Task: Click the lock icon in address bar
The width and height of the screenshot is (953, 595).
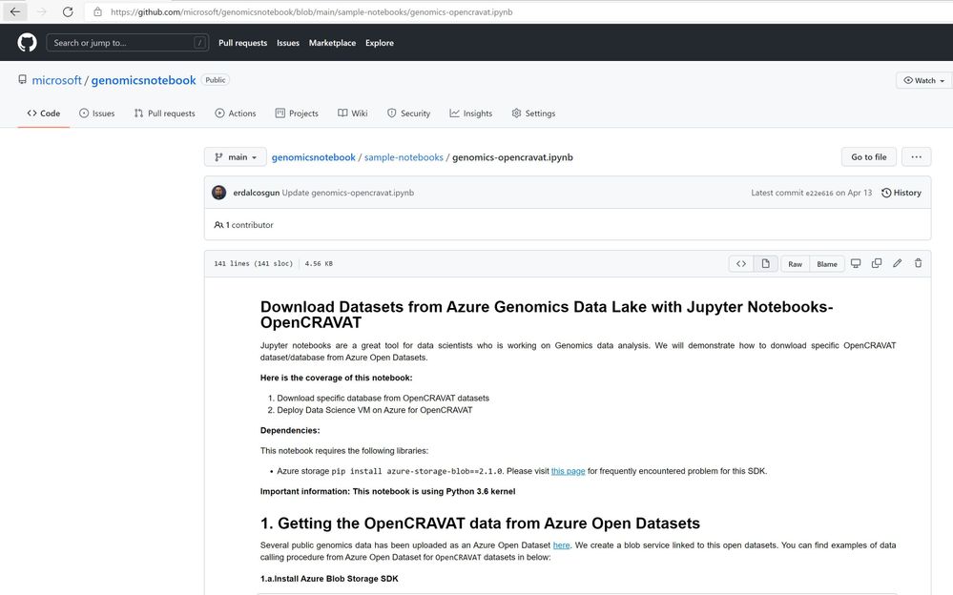Action: pyautogui.click(x=97, y=11)
